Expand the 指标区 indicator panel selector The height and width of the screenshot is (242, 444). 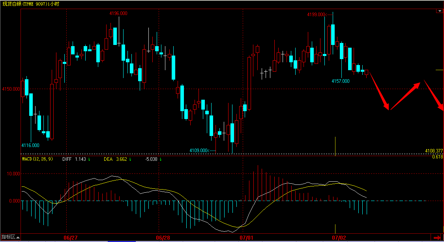click(x=9, y=237)
